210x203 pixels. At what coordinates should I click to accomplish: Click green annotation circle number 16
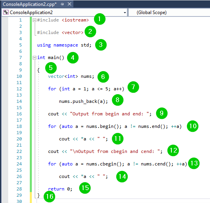click(x=50, y=197)
